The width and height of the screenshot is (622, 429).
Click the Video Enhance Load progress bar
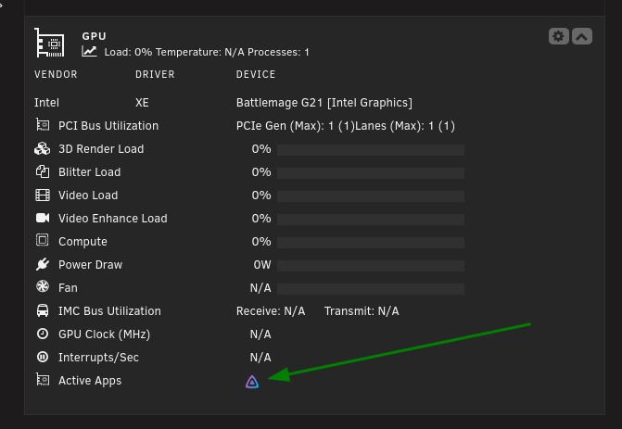click(371, 220)
